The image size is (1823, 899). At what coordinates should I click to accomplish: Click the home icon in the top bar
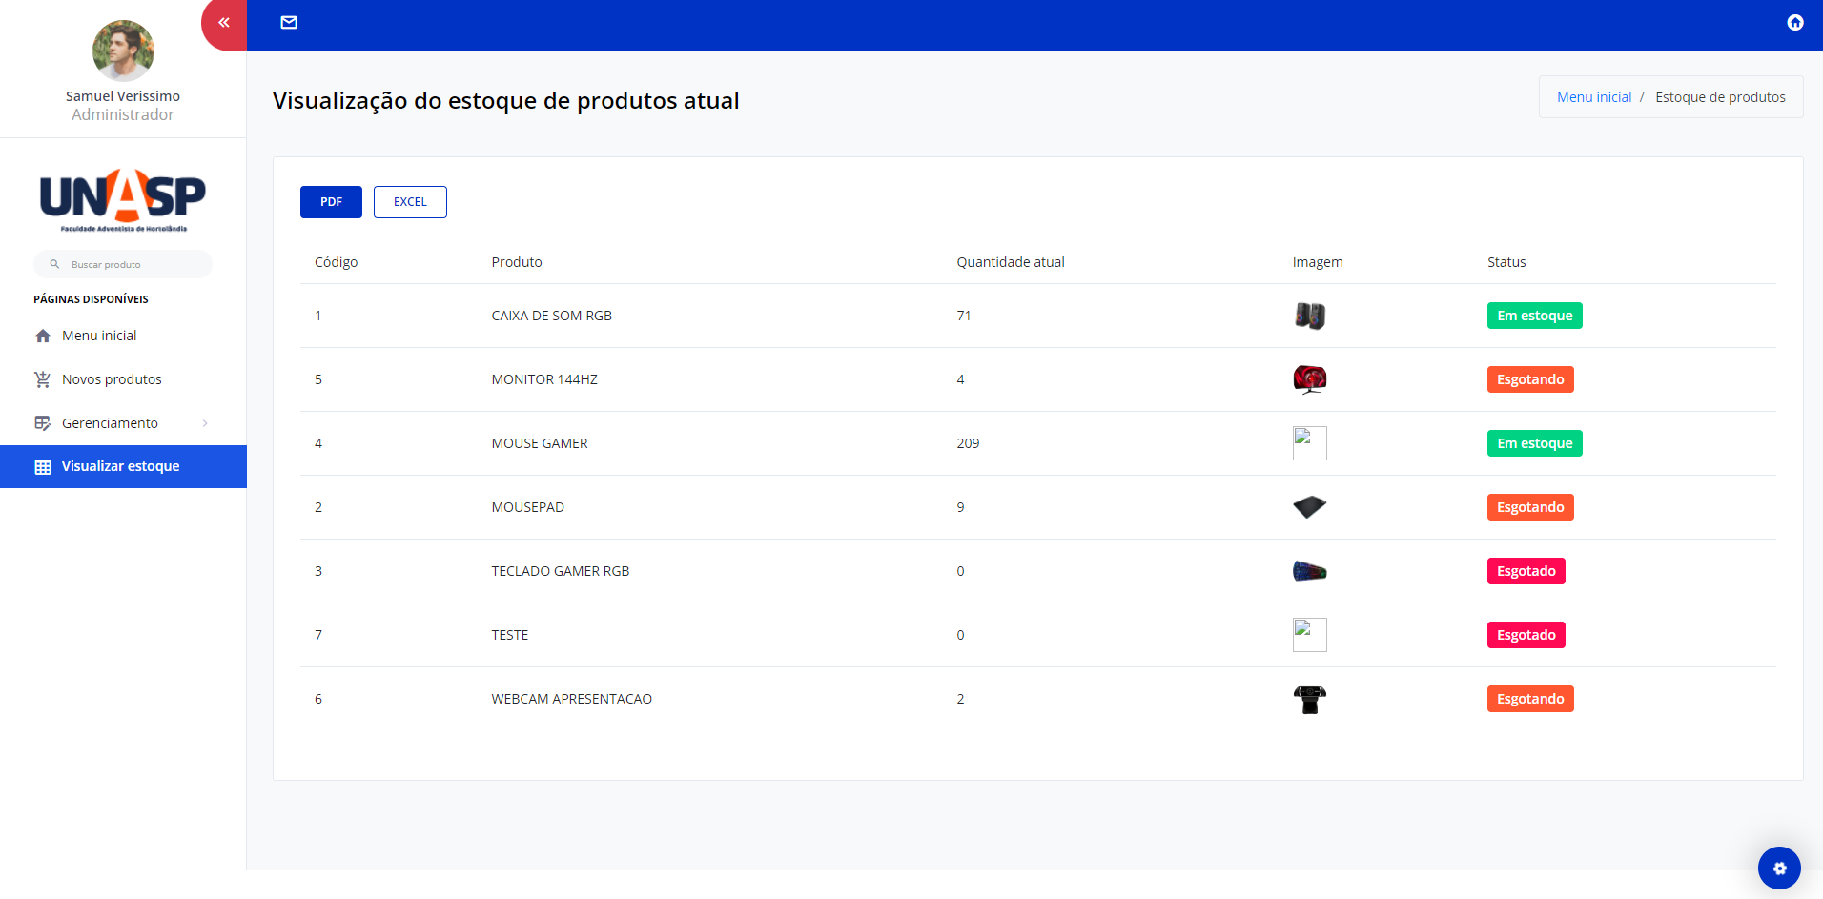(x=1794, y=21)
